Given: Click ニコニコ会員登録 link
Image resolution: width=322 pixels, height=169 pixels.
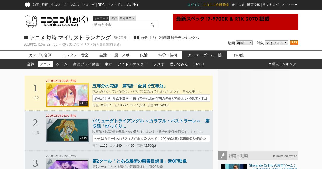Looking at the screenshot, I should coord(216,5).
